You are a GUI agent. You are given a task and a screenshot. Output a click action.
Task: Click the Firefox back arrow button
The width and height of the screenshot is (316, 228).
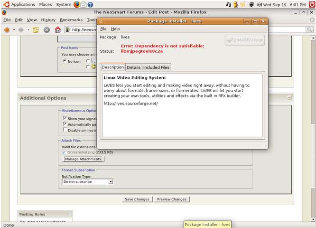pos(7,29)
